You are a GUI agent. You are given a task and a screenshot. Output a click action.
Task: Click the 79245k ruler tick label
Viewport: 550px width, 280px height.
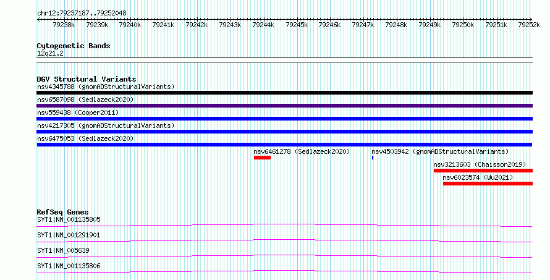[297, 25]
